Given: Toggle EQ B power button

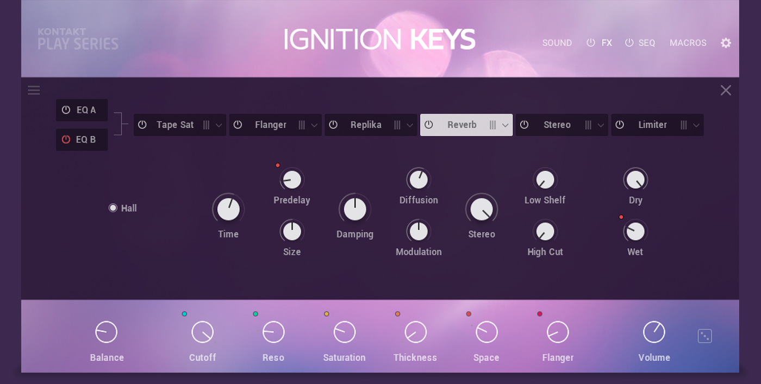Looking at the screenshot, I should tap(66, 140).
